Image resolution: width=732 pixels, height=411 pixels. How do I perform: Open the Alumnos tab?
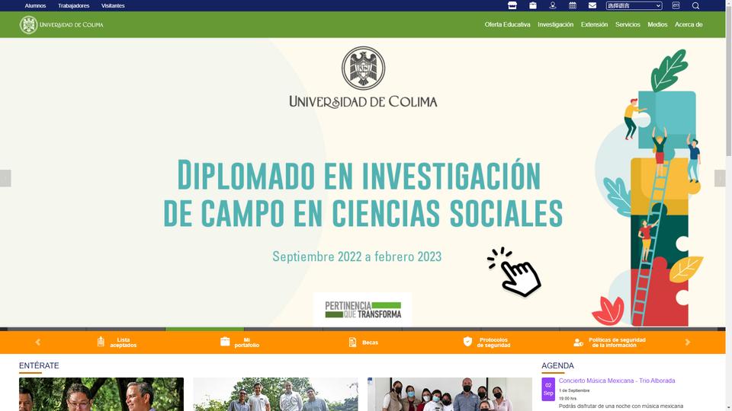tap(36, 5)
